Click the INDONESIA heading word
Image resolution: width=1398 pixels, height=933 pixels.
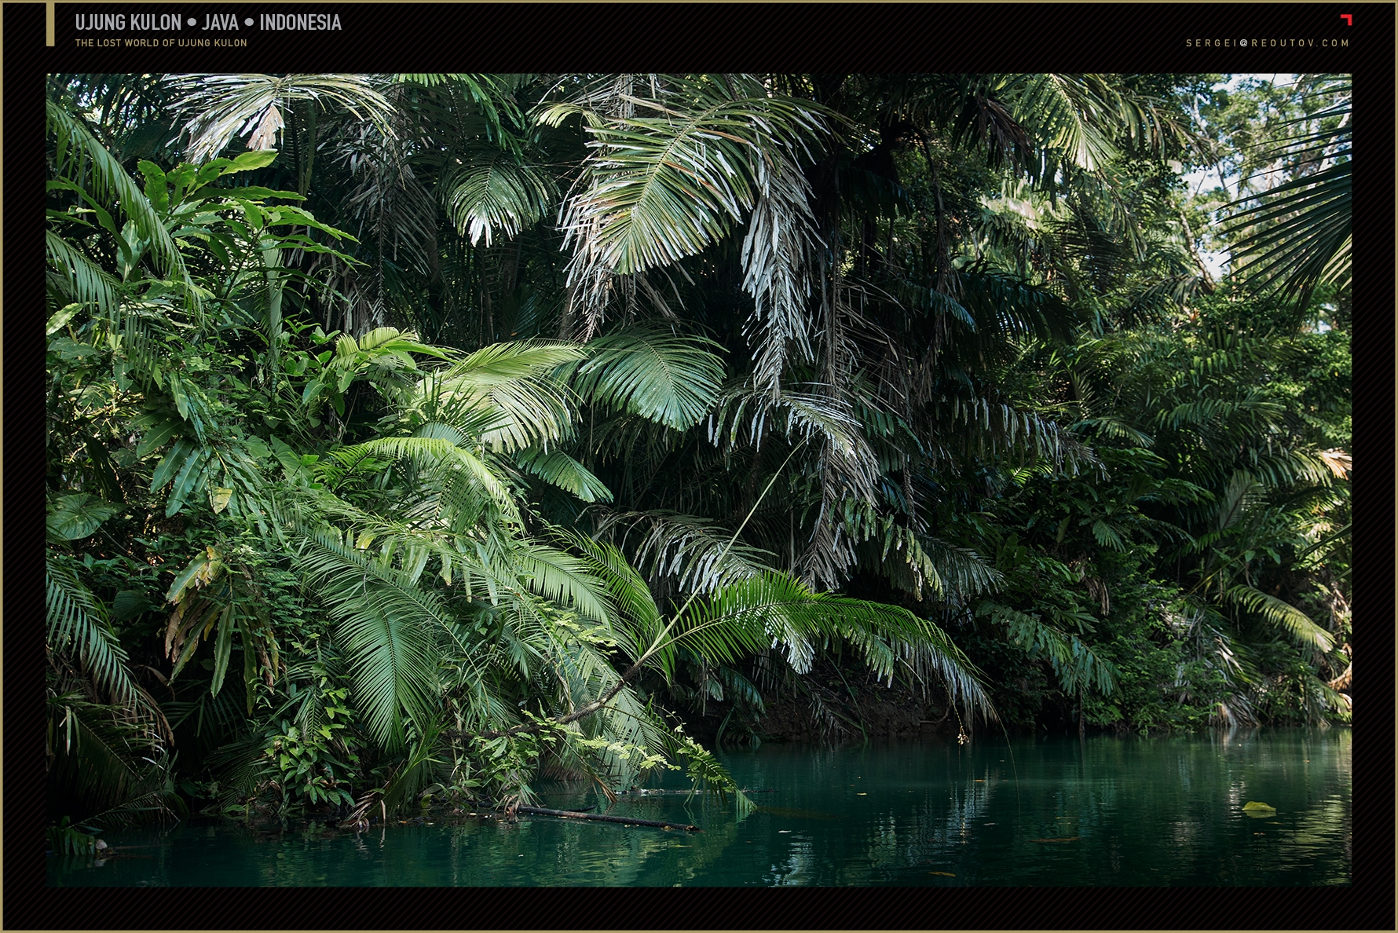click(x=300, y=23)
